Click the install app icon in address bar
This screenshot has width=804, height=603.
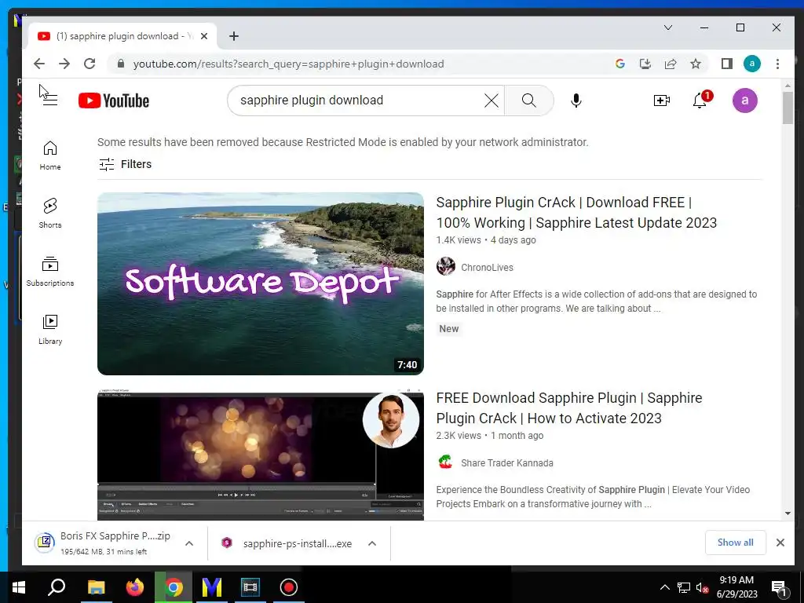[x=645, y=64]
